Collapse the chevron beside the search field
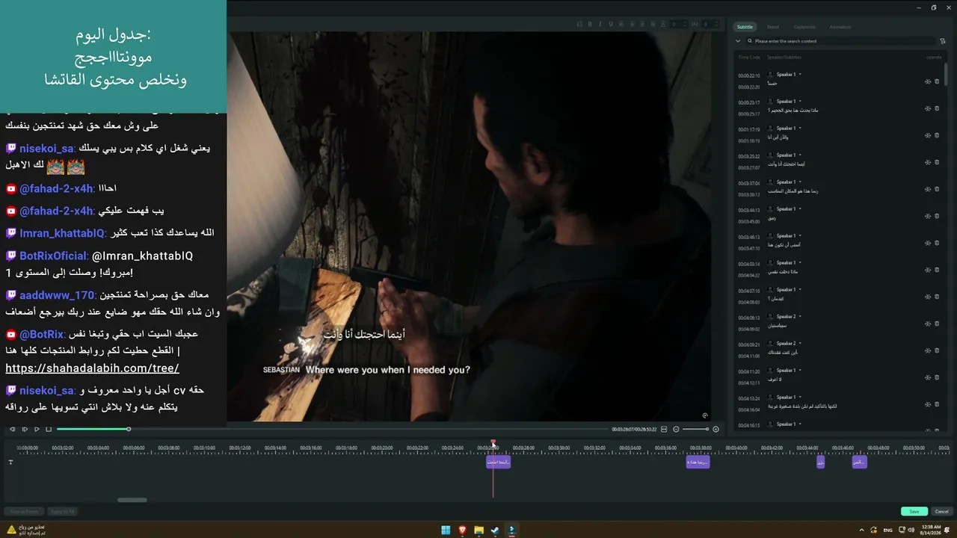This screenshot has width=957, height=538. 738,41
